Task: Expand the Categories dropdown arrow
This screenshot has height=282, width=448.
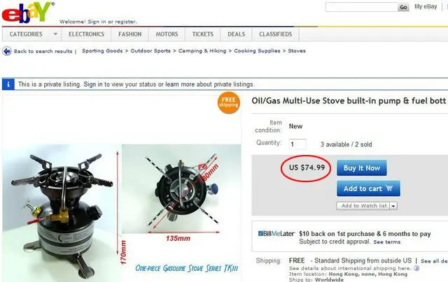Action: [x=55, y=34]
